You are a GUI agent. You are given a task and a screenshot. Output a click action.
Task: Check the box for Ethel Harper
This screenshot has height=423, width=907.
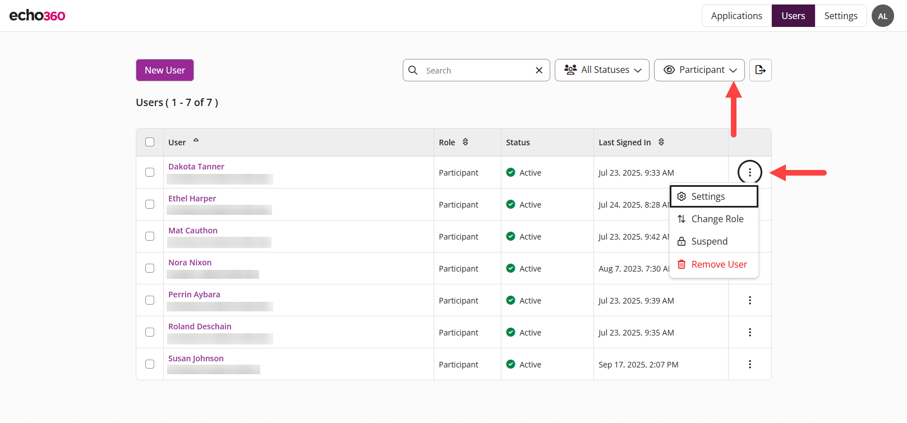[x=150, y=204]
